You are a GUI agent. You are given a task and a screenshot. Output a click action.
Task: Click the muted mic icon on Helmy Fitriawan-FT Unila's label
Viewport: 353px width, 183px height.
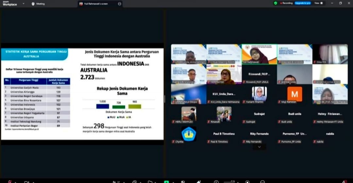[315, 122]
